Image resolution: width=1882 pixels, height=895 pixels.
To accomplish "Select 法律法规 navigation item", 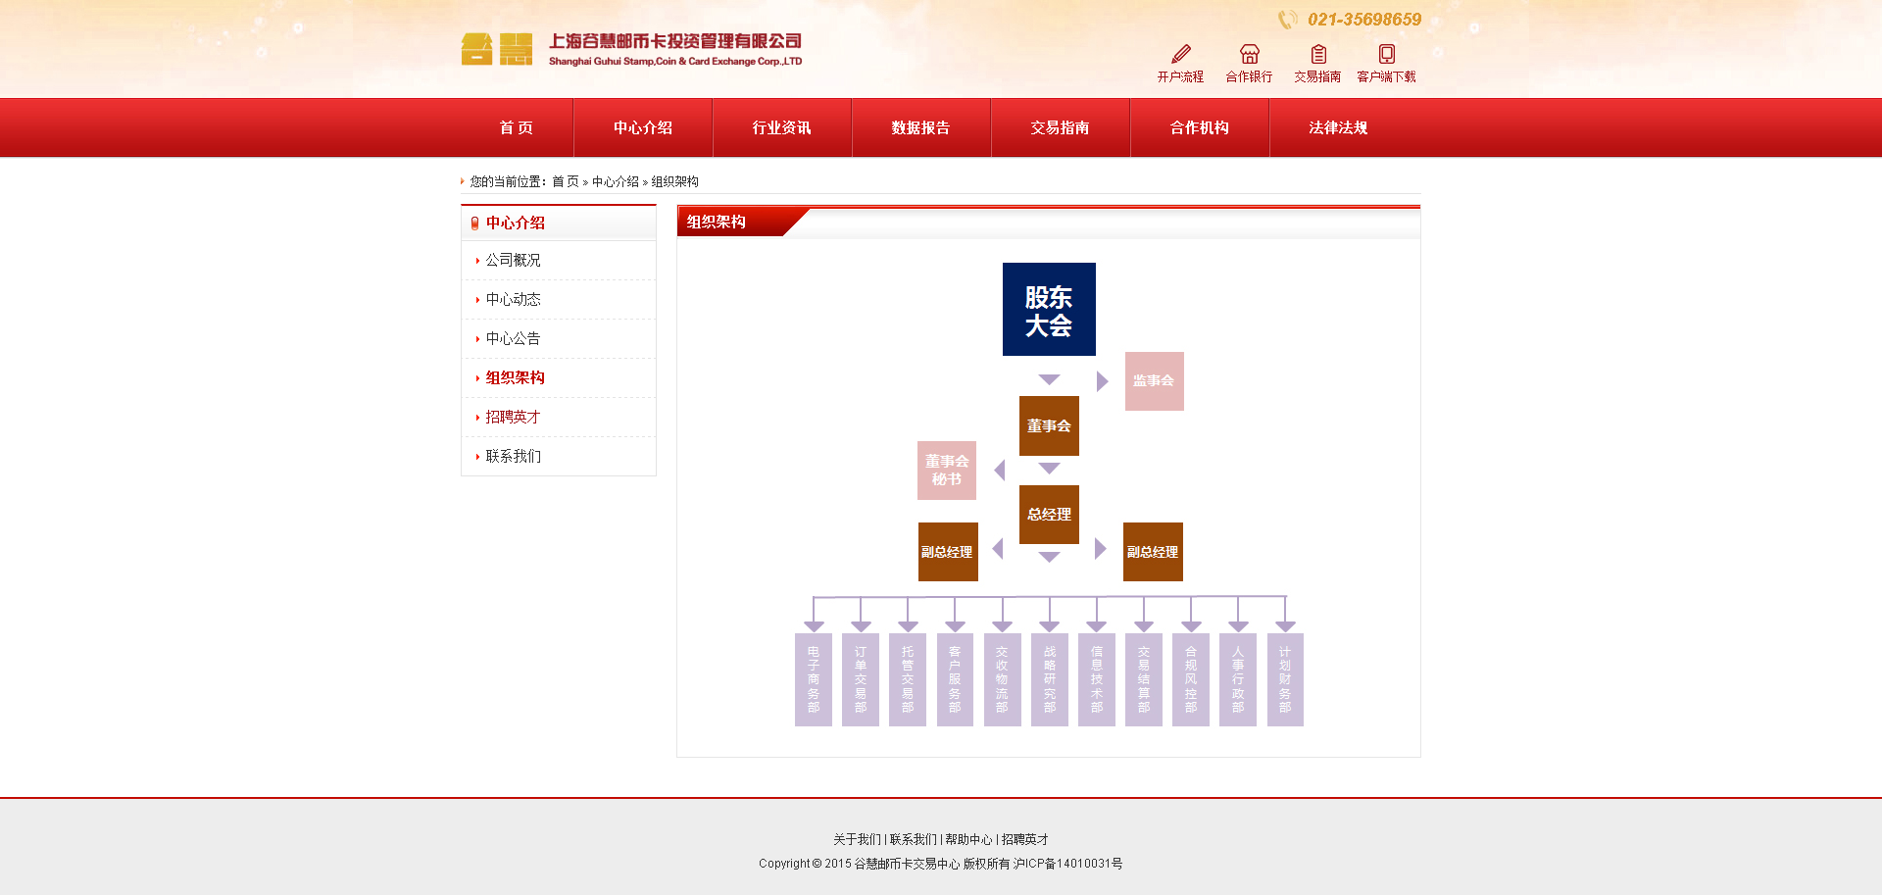I will (x=1338, y=127).
